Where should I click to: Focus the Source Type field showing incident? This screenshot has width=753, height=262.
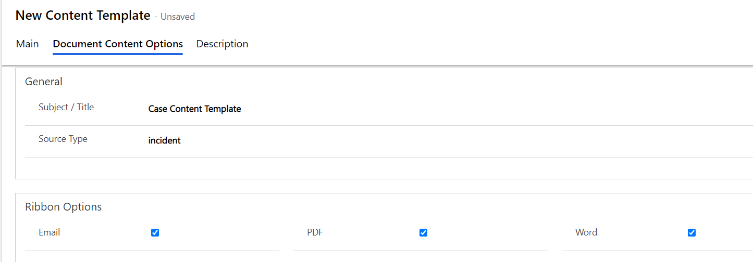[x=164, y=141]
